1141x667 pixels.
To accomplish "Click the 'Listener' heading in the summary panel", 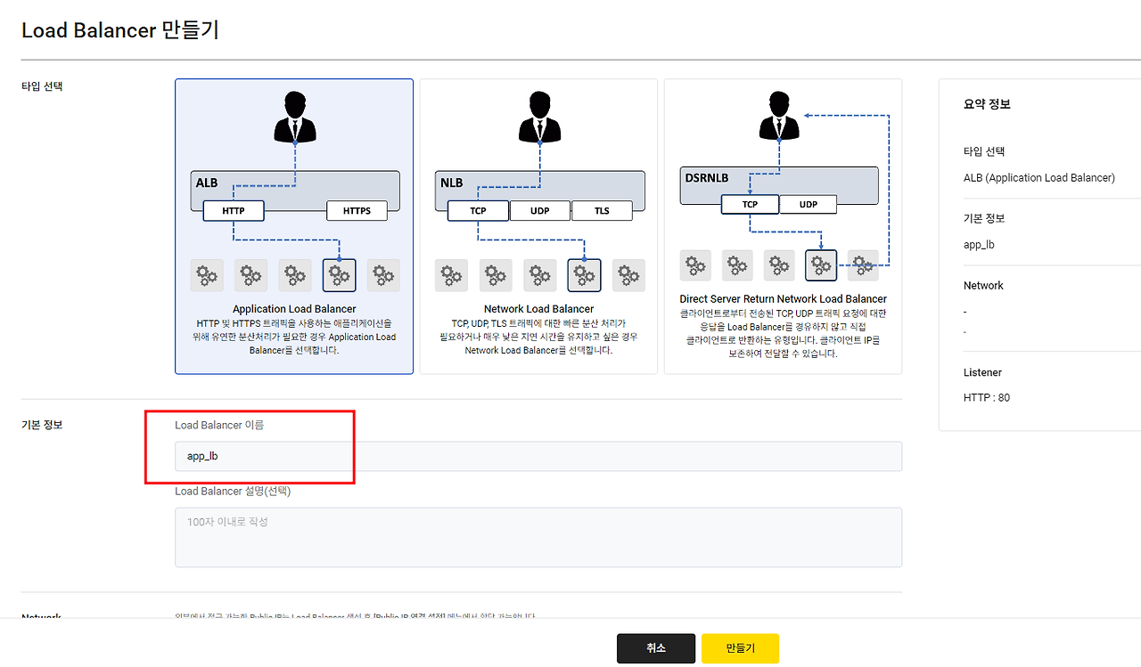I will tap(982, 372).
